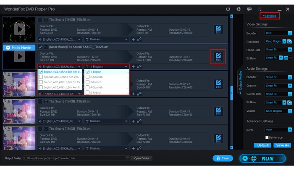Select the Title28.avi checkbox
294x171 pixels.
[x=40, y=101]
